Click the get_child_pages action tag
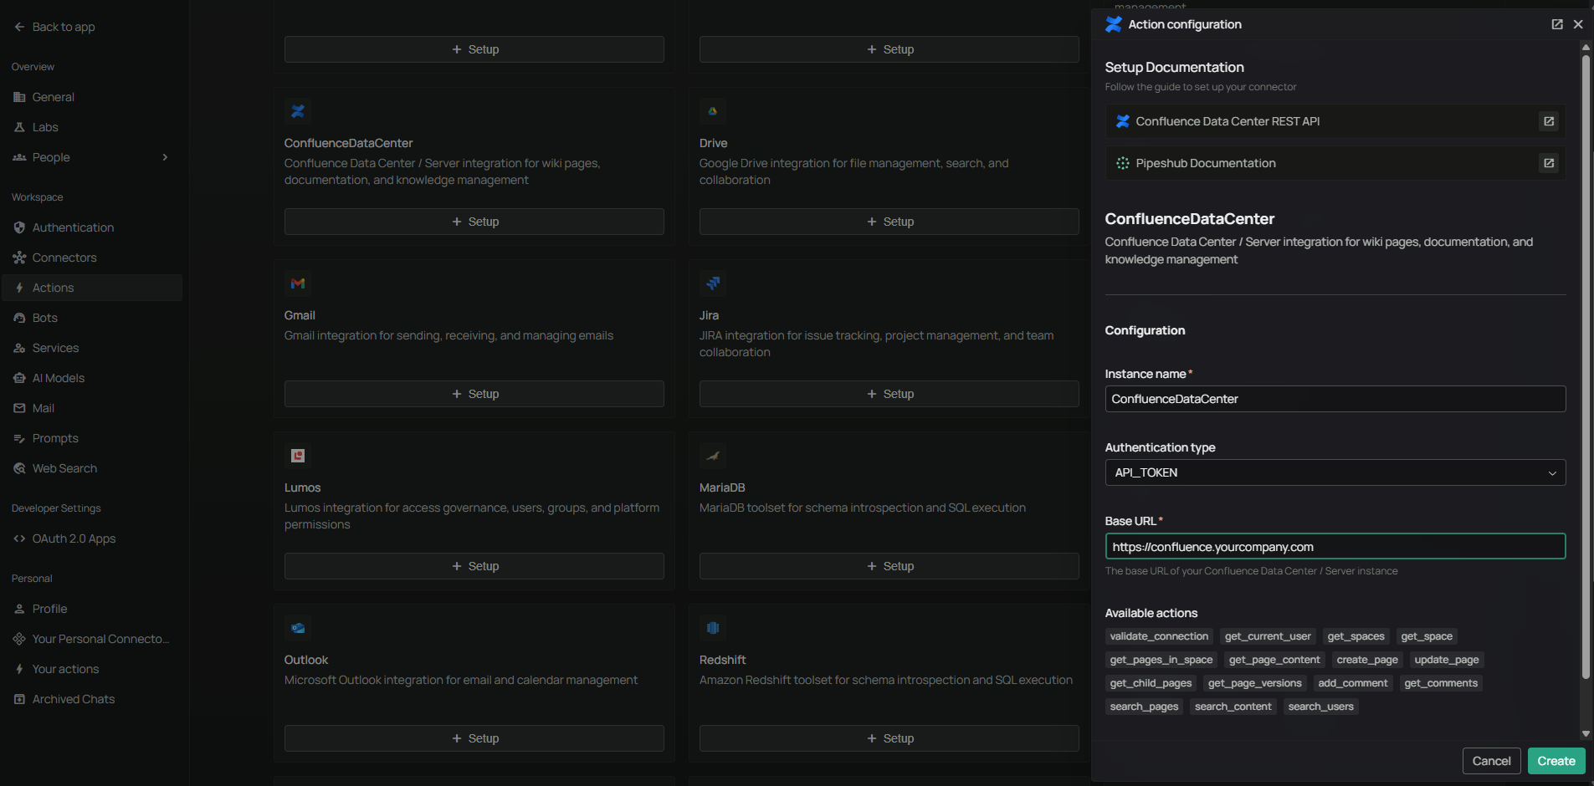The width and height of the screenshot is (1594, 786). (1151, 683)
